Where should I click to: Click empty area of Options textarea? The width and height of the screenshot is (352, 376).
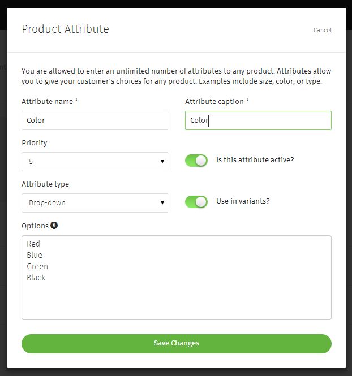(x=177, y=301)
